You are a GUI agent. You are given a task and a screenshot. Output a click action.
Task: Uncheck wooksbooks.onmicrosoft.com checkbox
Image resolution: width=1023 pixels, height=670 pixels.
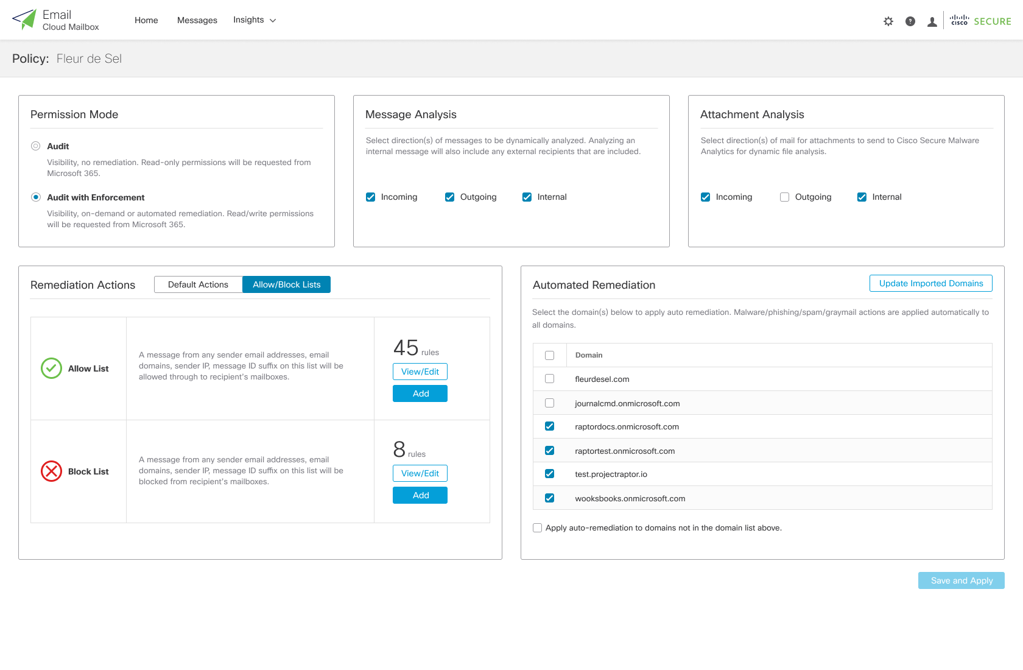coord(549,498)
